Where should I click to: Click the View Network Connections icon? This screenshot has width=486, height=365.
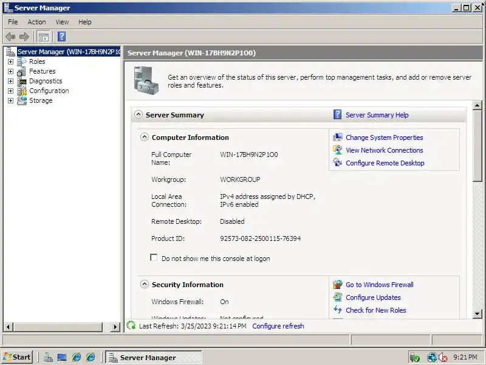[x=338, y=150]
